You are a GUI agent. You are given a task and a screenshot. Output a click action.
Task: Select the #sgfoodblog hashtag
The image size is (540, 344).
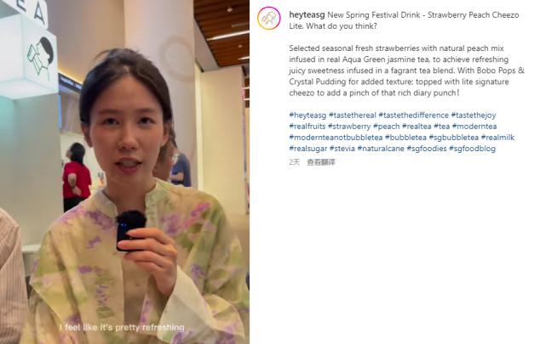pos(473,149)
